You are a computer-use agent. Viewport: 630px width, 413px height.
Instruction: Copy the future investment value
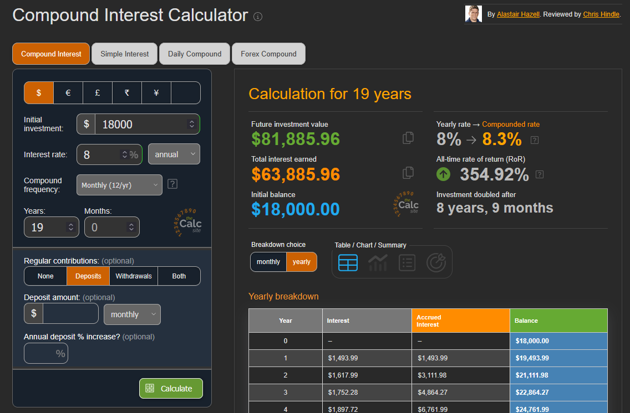tap(408, 138)
